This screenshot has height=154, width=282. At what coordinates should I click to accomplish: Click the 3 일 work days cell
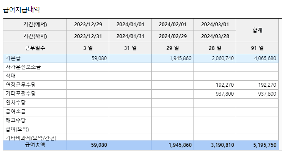(x=88, y=48)
